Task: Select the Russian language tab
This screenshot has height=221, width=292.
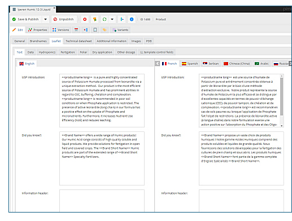Action: pos(281,64)
